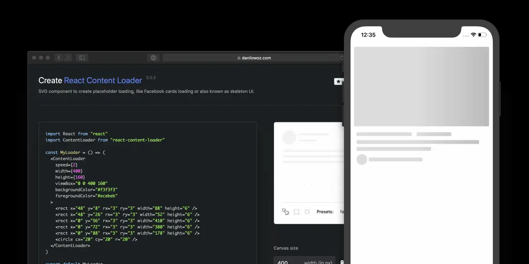The width and height of the screenshot is (529, 264).
Task: Click the version label 5.0.2
Action: pyautogui.click(x=151, y=78)
